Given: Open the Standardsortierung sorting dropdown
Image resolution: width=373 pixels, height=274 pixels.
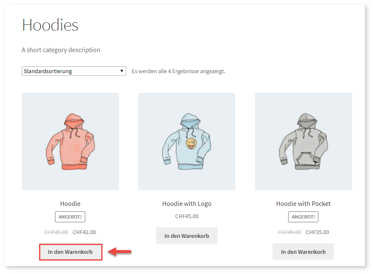Looking at the screenshot, I should [74, 71].
